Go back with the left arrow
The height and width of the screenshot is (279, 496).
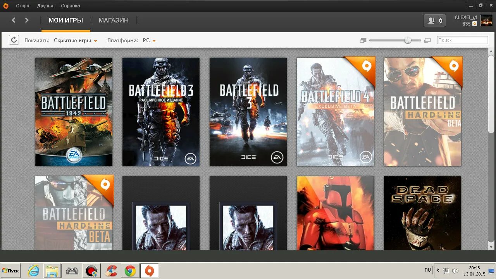point(14,20)
